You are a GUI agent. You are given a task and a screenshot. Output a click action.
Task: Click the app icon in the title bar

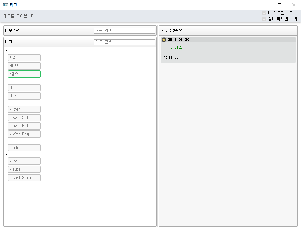pos(6,5)
